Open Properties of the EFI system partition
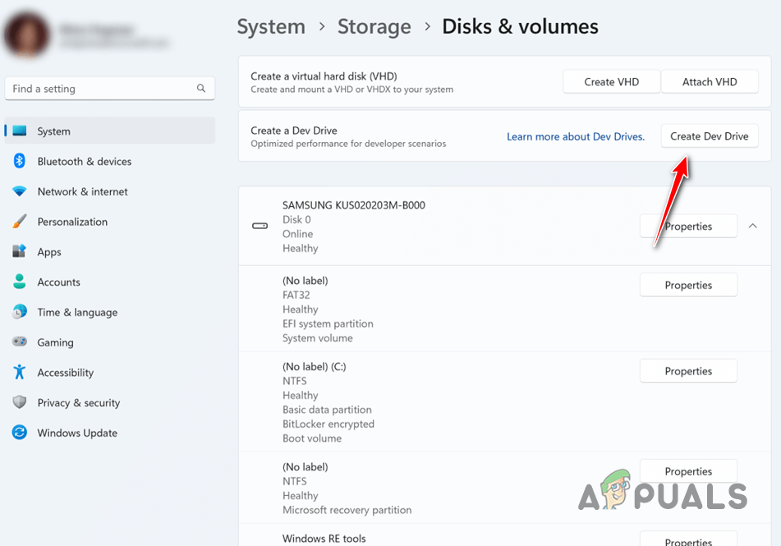This screenshot has width=781, height=546. pos(688,284)
